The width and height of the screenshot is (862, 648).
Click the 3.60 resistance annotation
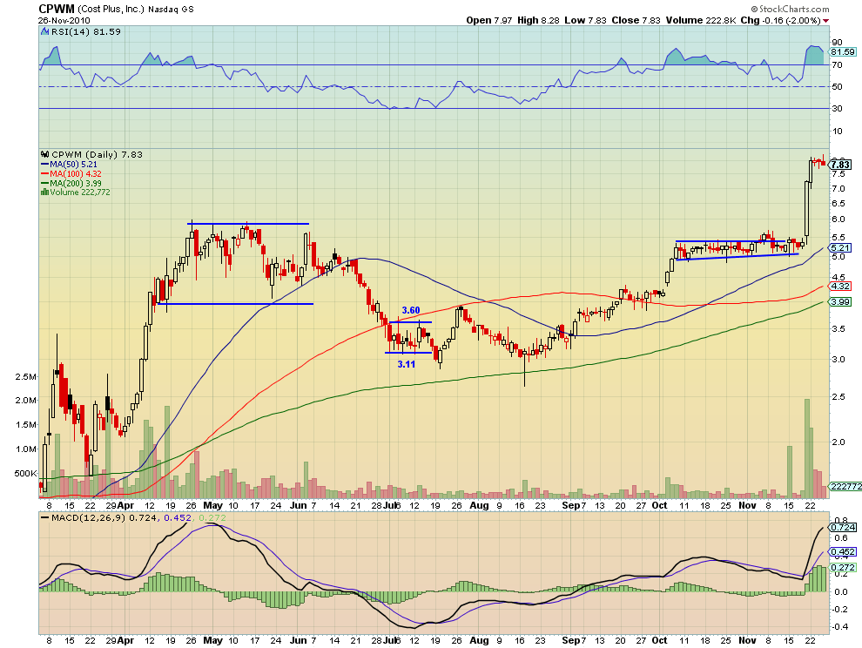(411, 311)
